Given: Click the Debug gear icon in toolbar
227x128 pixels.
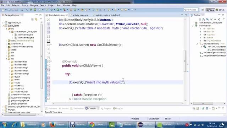Looking at the screenshot, I should tap(51, 10).
